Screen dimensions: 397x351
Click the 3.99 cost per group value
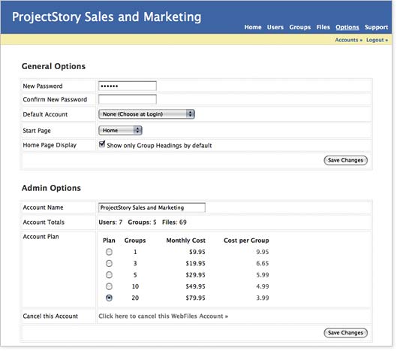point(263,298)
